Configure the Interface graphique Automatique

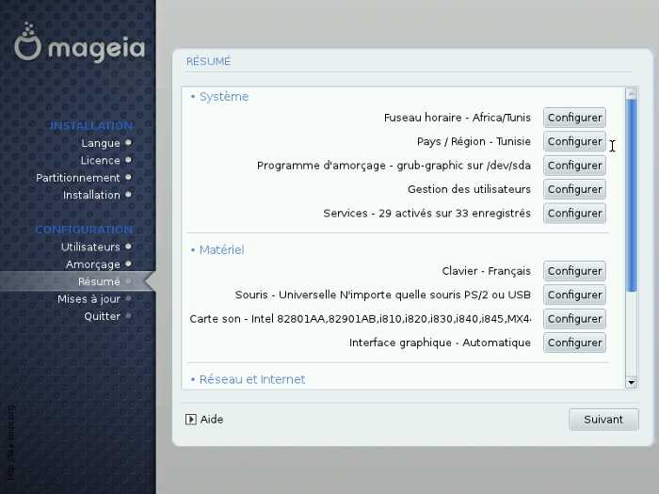pos(574,343)
